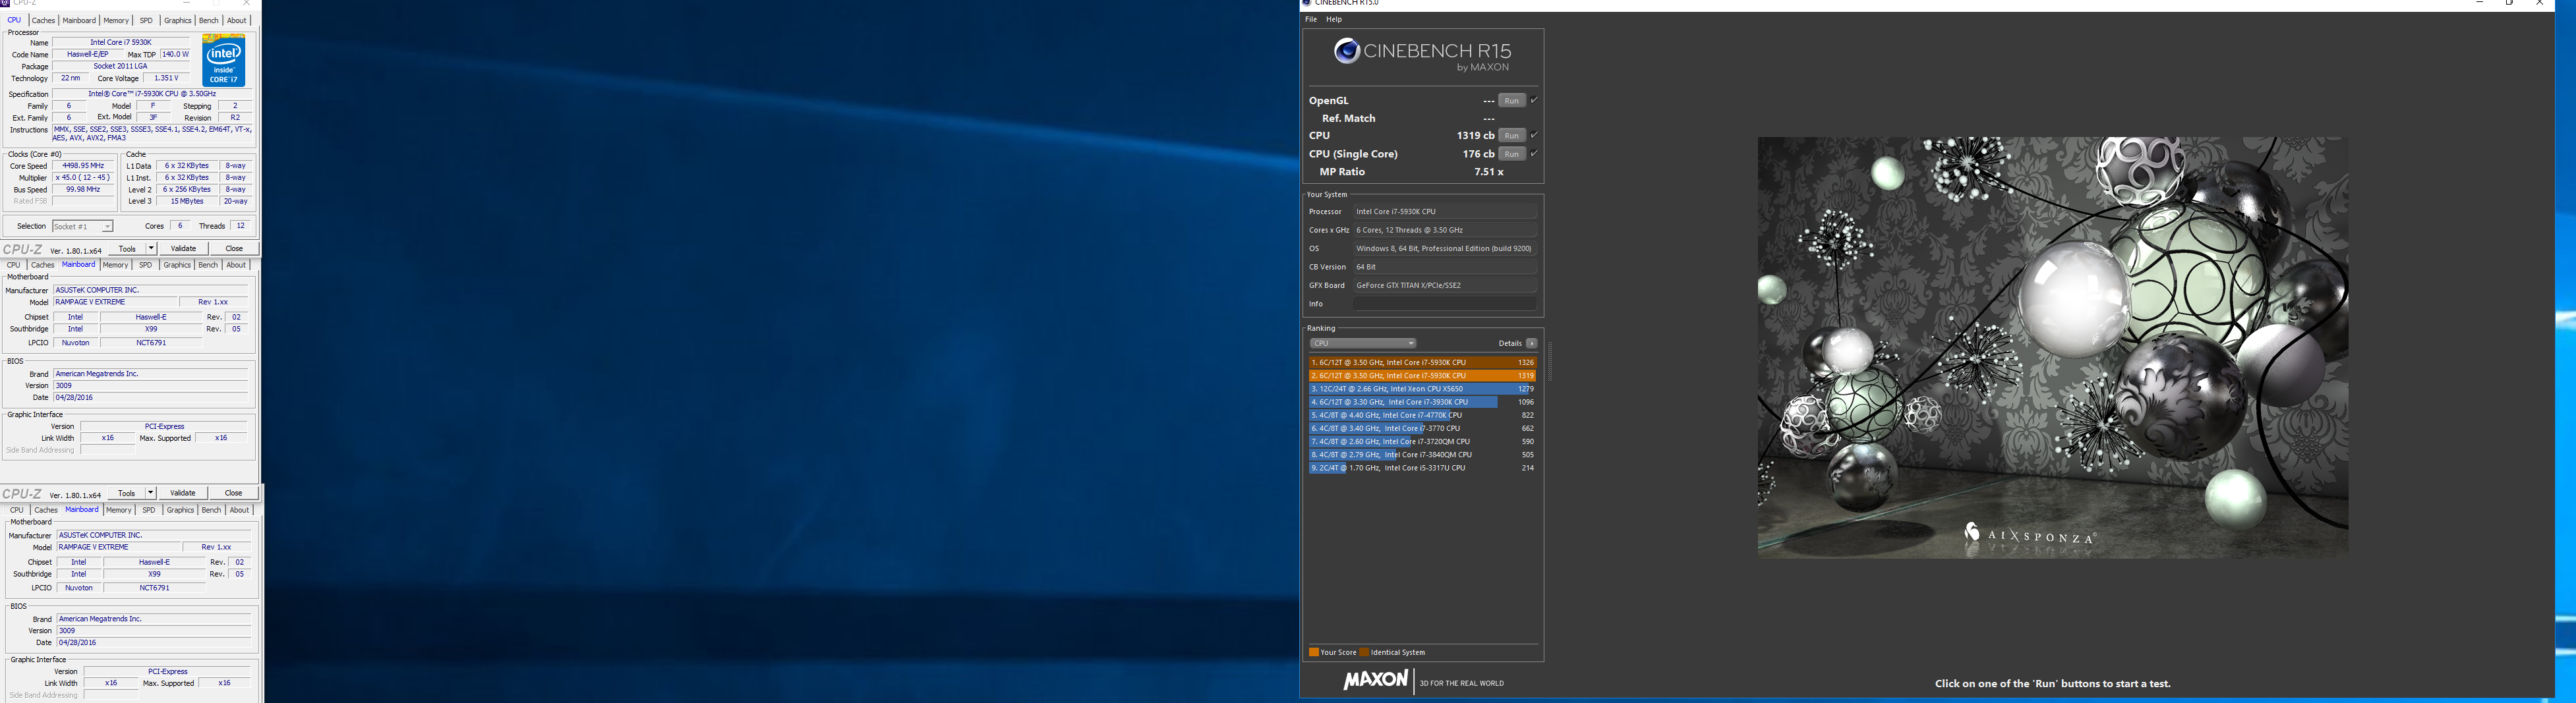Image resolution: width=2576 pixels, height=703 pixels.
Task: Switch to Memory tab in bottom CPU-Z window
Action: coord(119,510)
